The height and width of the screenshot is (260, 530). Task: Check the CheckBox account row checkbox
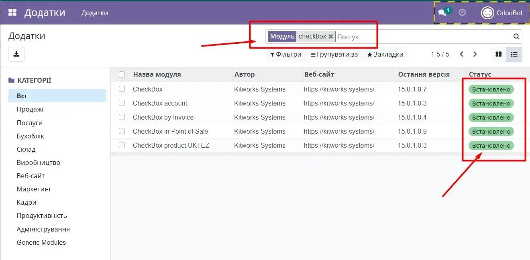coord(122,103)
